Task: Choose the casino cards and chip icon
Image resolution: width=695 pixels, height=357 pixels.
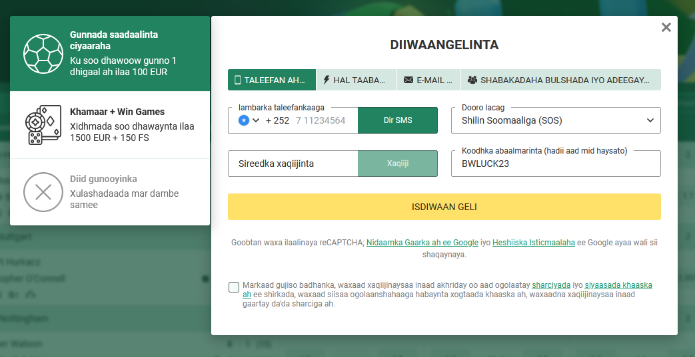Action: 43,125
